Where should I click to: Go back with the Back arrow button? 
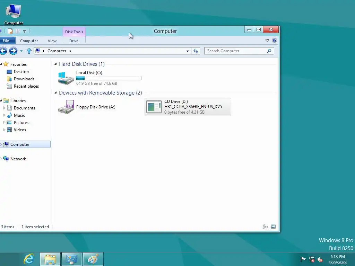3,51
